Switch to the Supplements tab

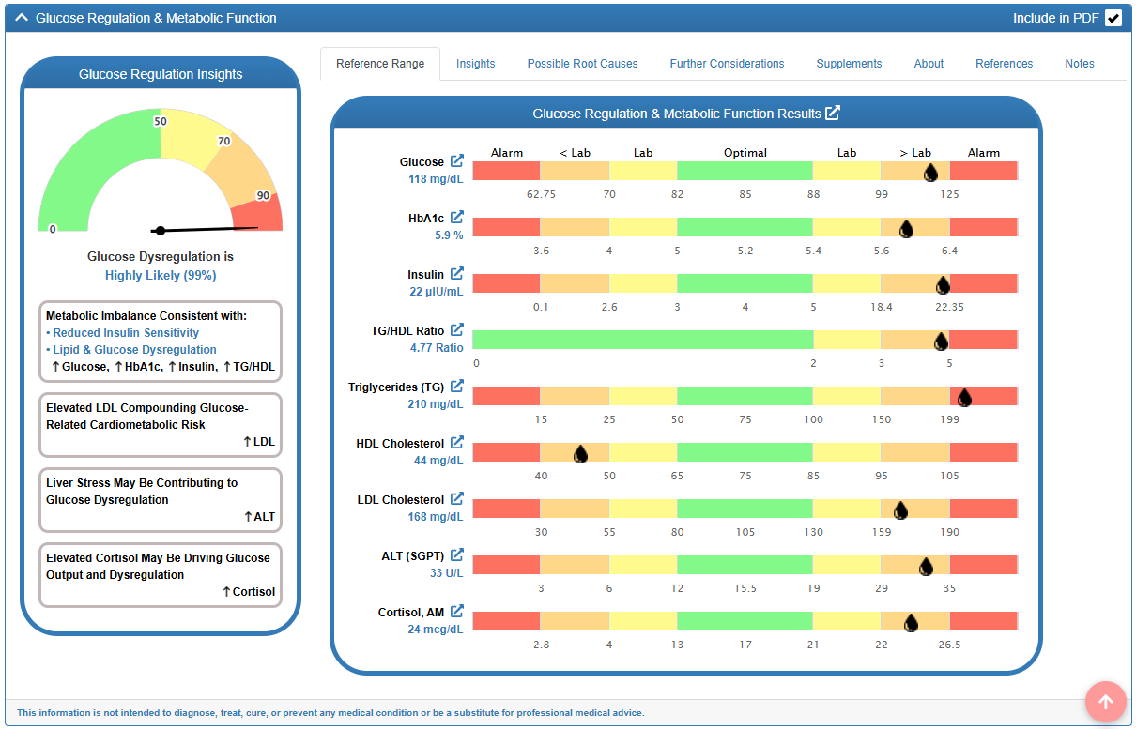point(849,64)
